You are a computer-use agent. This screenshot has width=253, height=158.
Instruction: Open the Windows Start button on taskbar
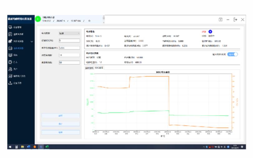pos(10,146)
